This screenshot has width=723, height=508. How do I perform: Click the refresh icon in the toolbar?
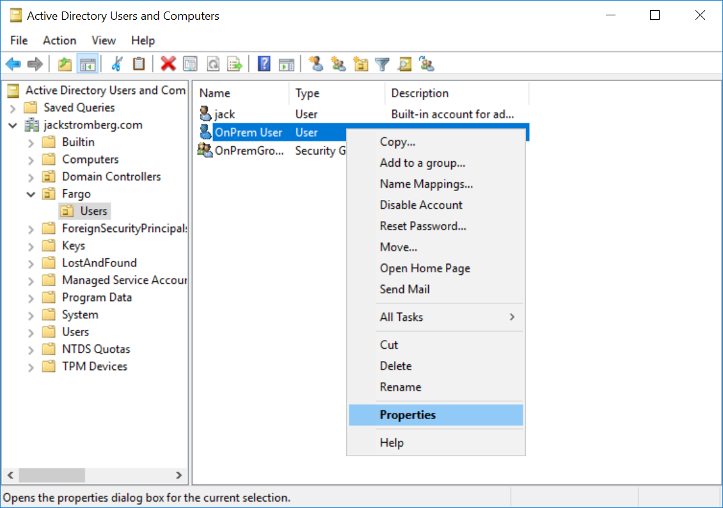tap(212, 63)
